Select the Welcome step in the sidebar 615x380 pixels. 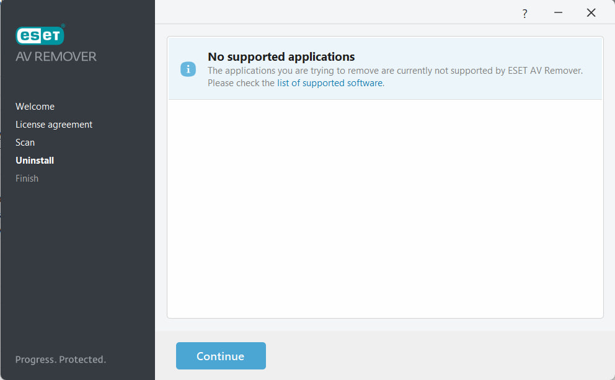click(x=35, y=106)
